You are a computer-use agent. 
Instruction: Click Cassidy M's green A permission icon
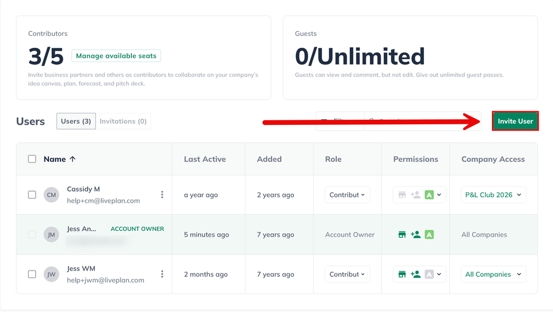429,195
